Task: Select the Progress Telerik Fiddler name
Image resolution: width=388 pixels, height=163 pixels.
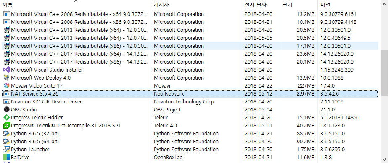Action: tap(37, 117)
